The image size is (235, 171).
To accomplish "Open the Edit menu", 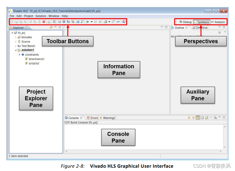I will pyautogui.click(x=19, y=16).
